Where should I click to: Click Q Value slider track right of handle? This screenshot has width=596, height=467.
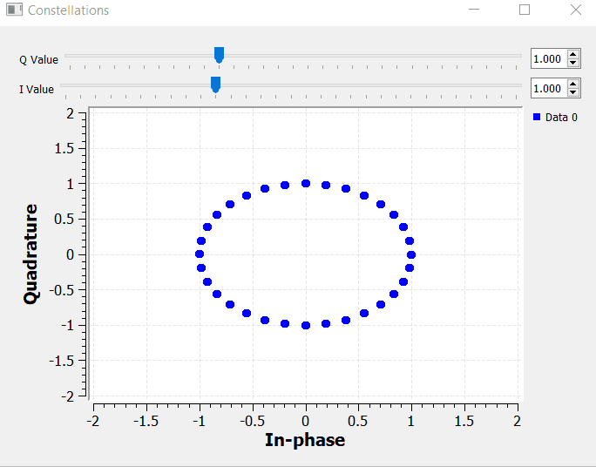[366, 56]
